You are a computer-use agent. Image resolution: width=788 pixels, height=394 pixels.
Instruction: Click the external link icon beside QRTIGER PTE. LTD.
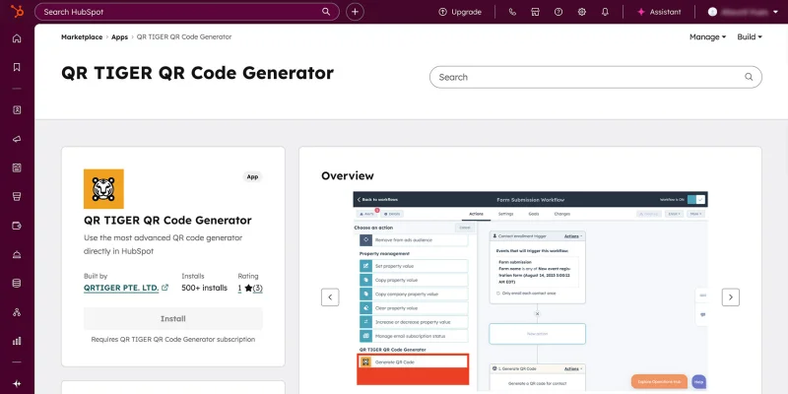pyautogui.click(x=164, y=288)
